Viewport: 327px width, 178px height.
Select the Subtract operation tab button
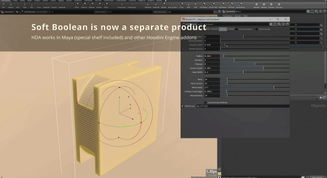tap(223, 29)
